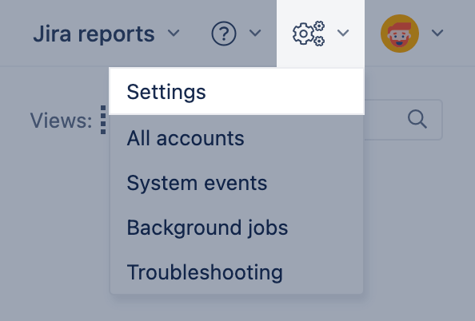Click the question mark help icon

click(224, 34)
